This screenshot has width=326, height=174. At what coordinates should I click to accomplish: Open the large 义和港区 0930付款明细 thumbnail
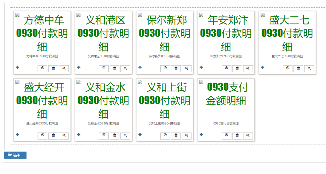point(103,33)
